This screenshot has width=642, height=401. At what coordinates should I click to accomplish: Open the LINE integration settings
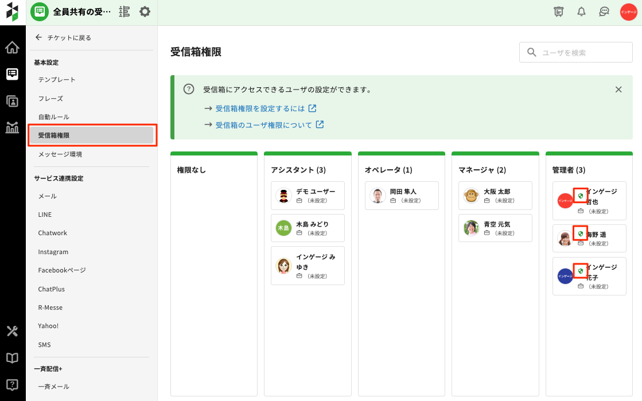coord(45,215)
